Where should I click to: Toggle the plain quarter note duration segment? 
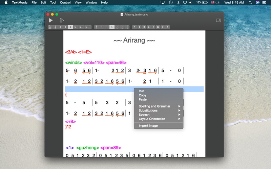click(70, 27)
